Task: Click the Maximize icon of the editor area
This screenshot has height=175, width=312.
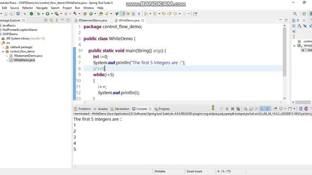Action: point(286,20)
